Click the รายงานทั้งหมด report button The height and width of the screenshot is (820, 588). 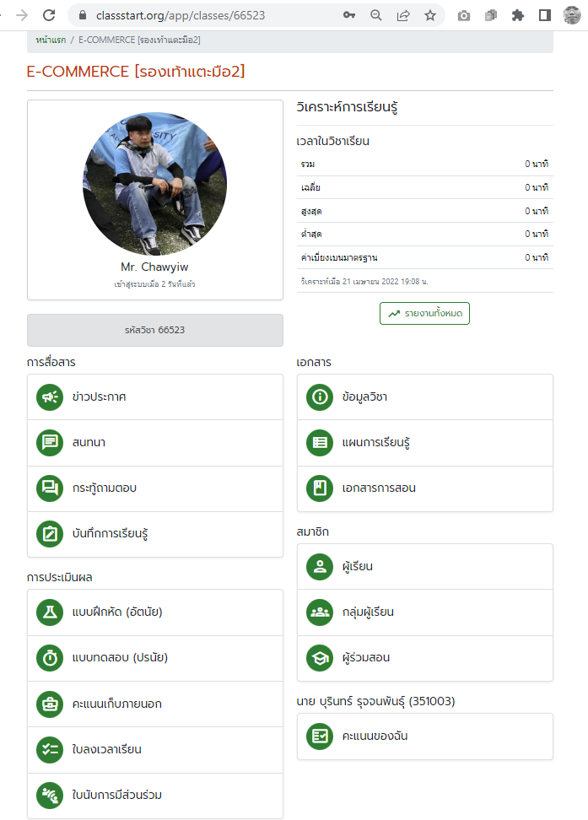point(425,313)
